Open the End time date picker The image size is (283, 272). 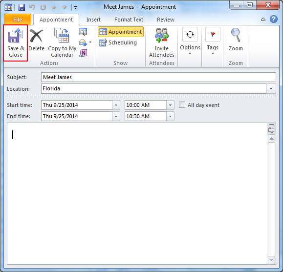click(x=116, y=116)
